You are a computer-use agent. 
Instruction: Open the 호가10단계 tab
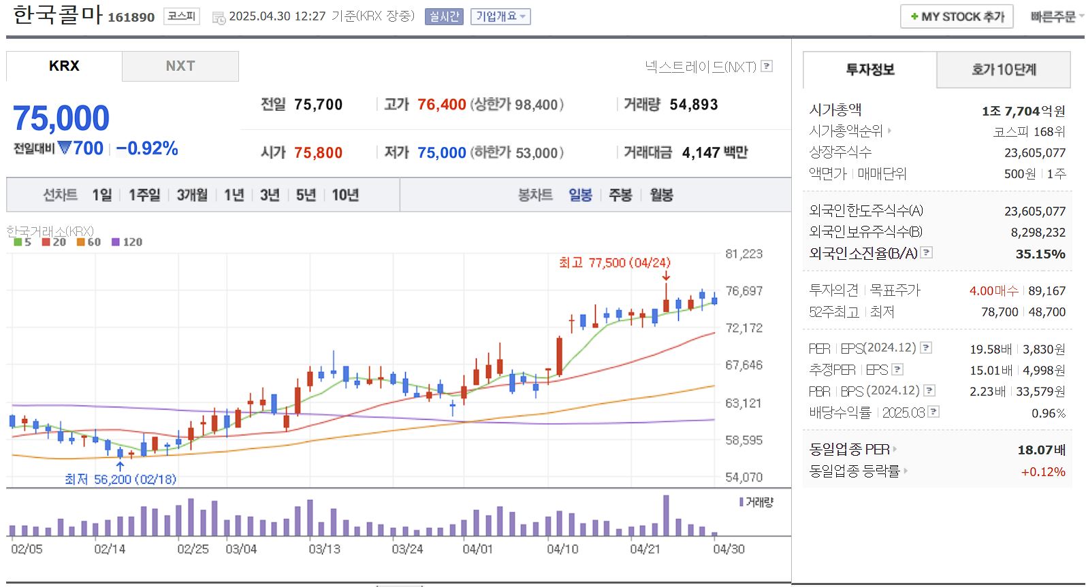(1004, 69)
